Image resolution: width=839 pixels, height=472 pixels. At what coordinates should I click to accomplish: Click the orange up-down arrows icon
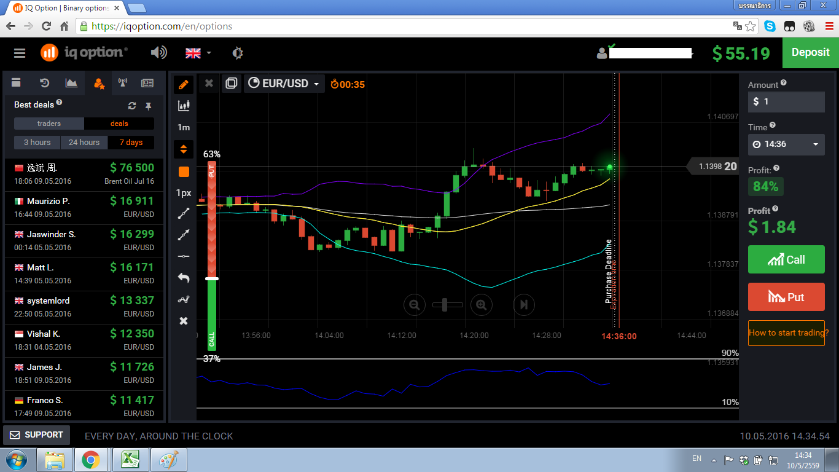pos(183,149)
